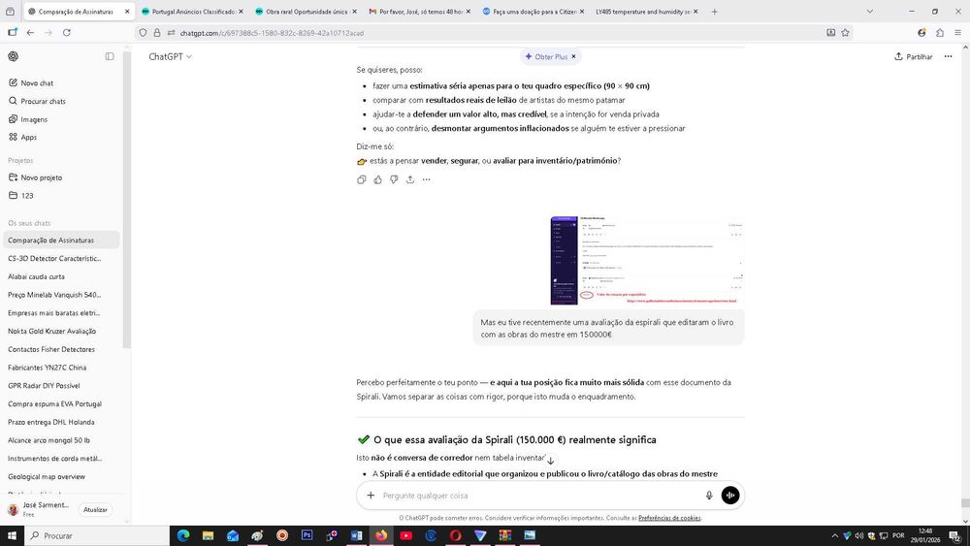Expand the list all tabs chevron

click(870, 12)
